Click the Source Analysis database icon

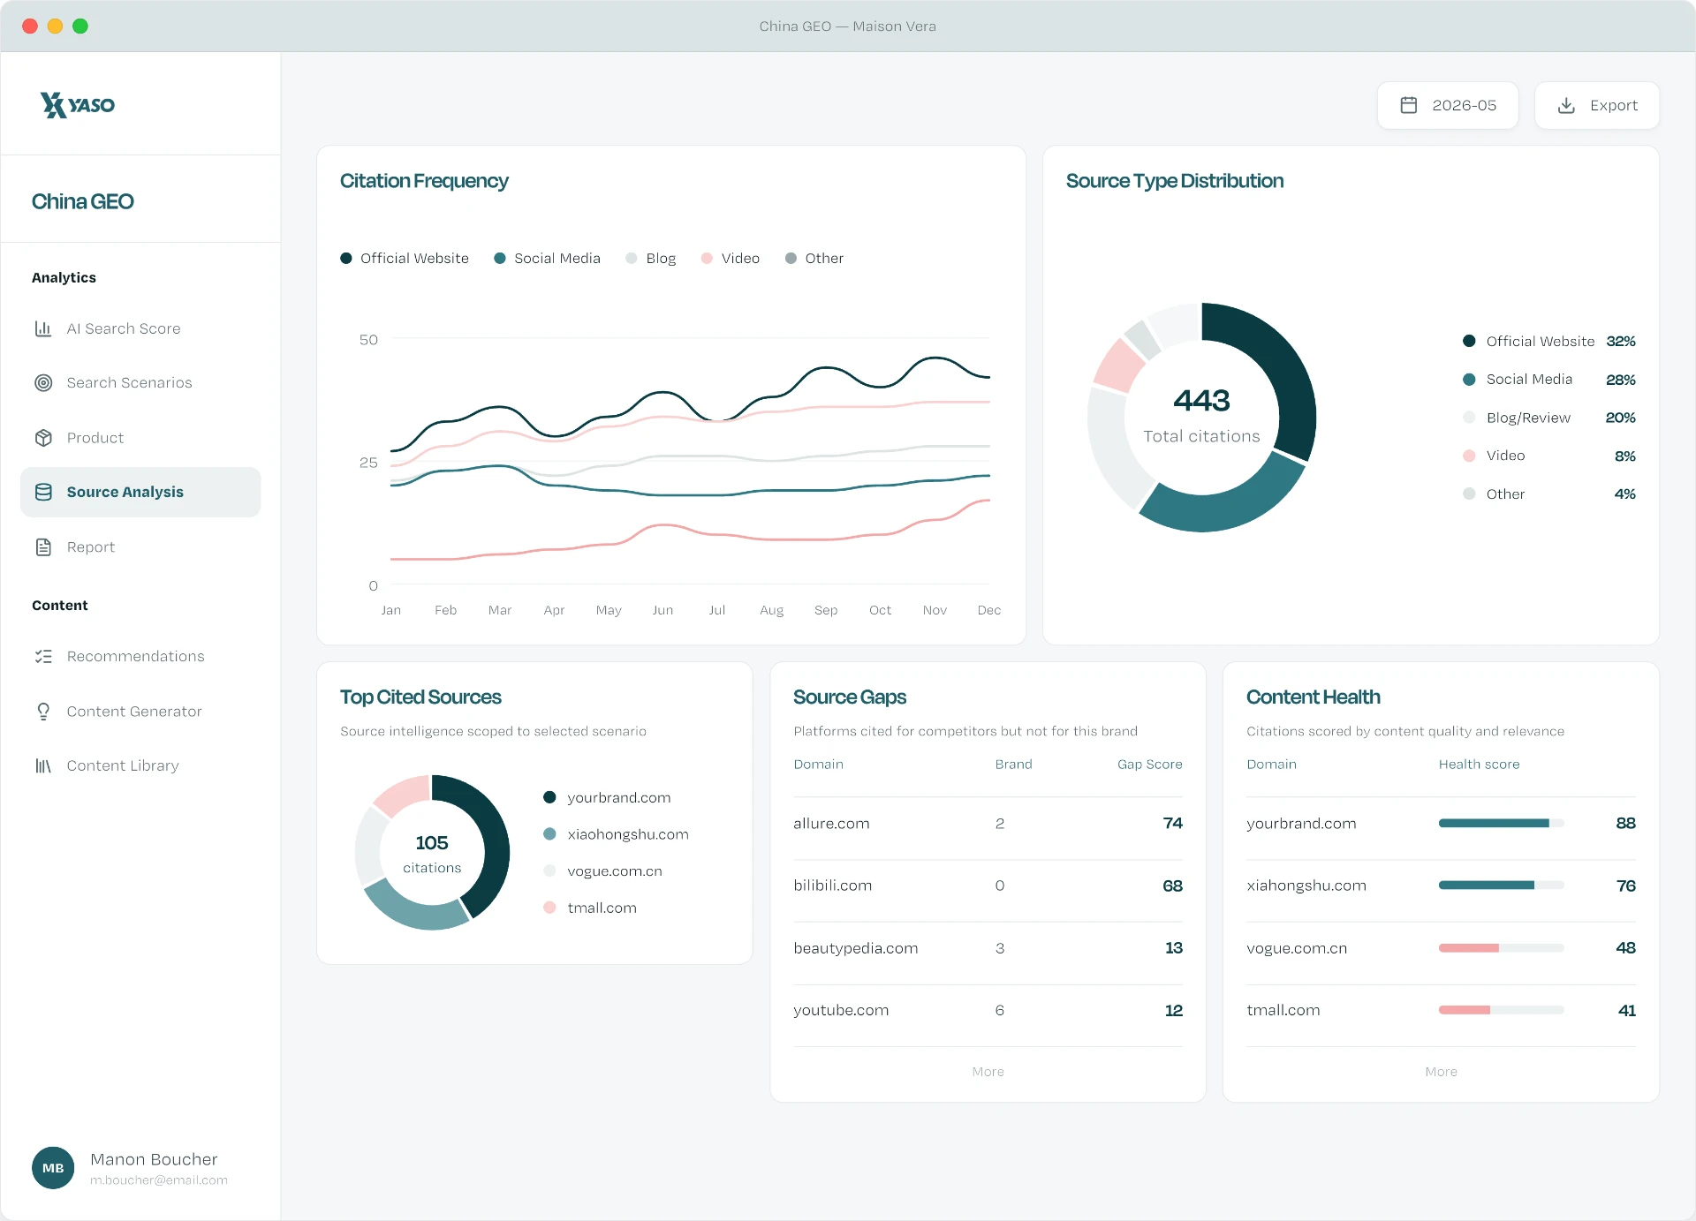tap(43, 492)
